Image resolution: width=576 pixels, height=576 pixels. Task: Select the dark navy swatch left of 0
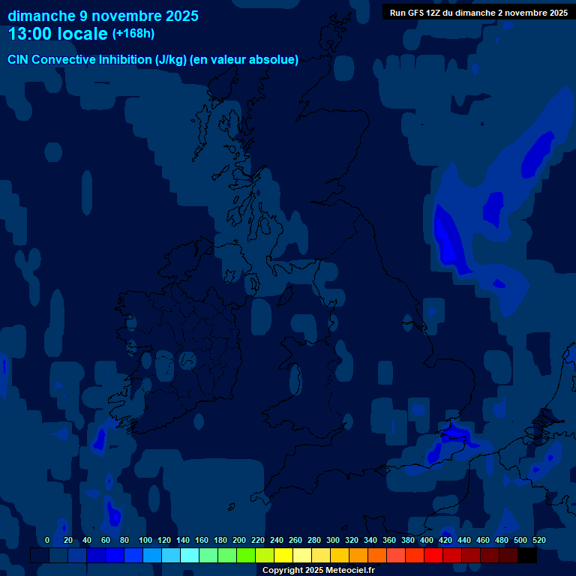tap(40, 556)
